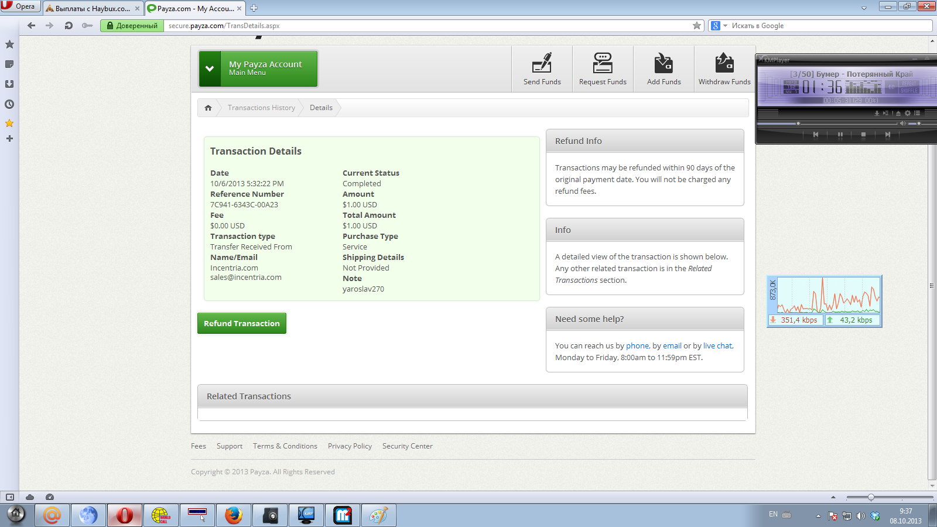Skip to previous track in KMPlayer

point(815,135)
